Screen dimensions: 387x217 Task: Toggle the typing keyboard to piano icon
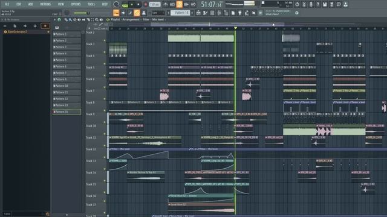pyautogui.click(x=116, y=13)
